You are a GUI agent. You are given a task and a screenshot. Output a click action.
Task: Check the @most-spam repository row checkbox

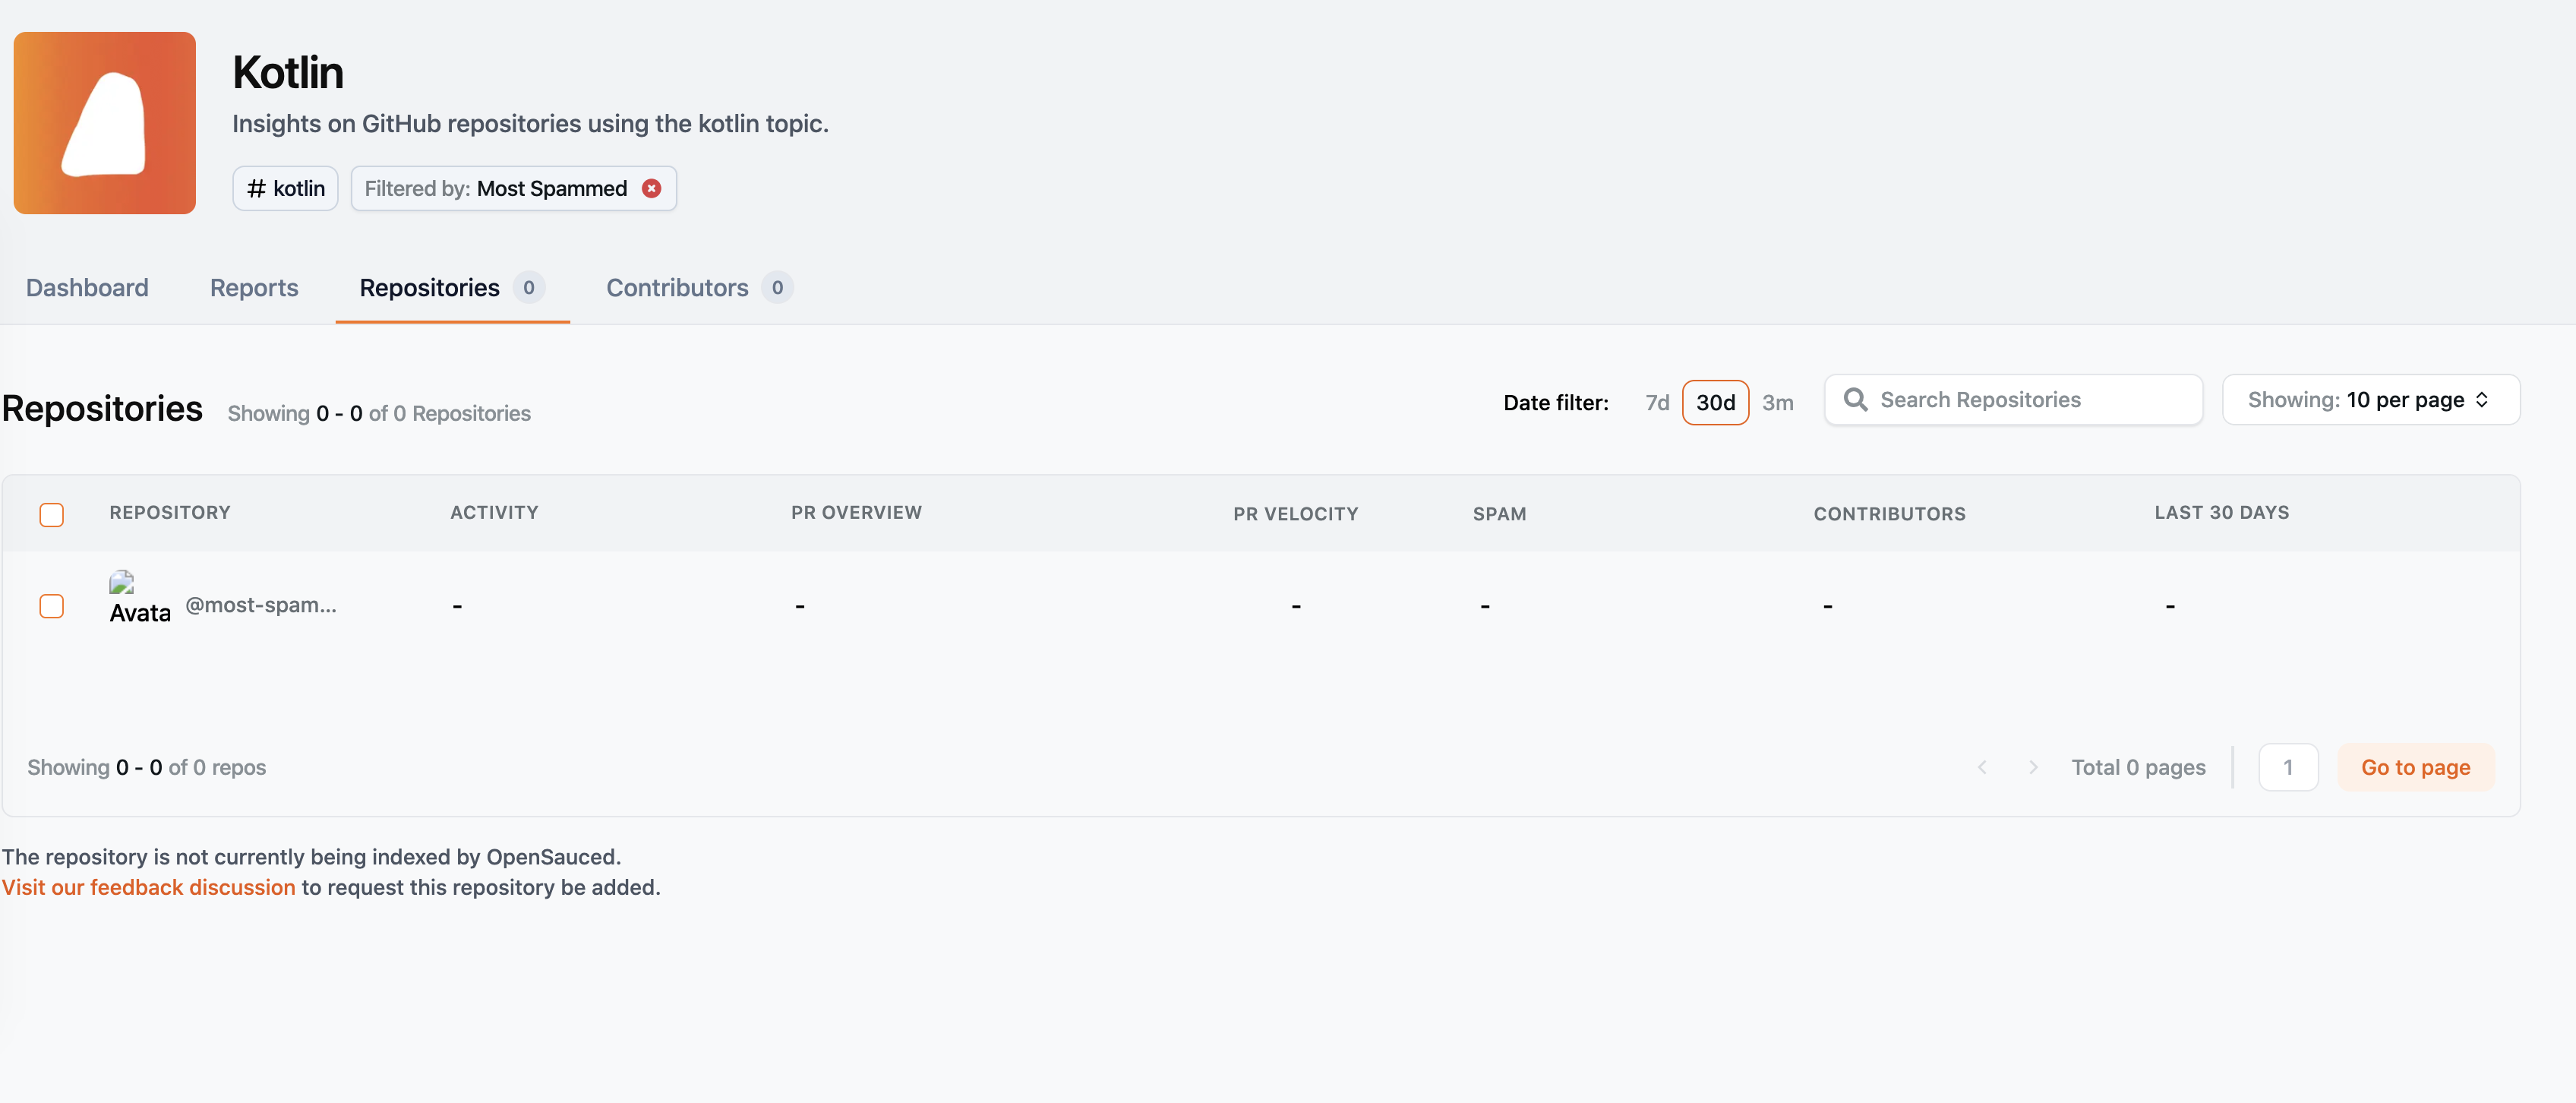click(x=51, y=605)
